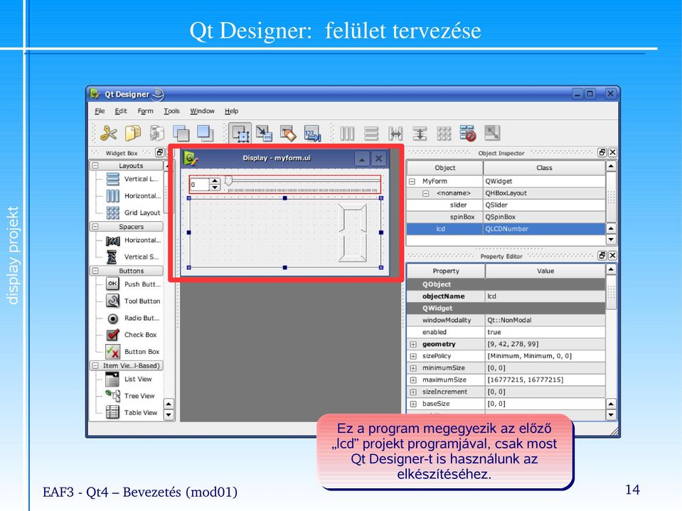
Task: Pick the Check Box widget icon
Action: click(x=112, y=335)
